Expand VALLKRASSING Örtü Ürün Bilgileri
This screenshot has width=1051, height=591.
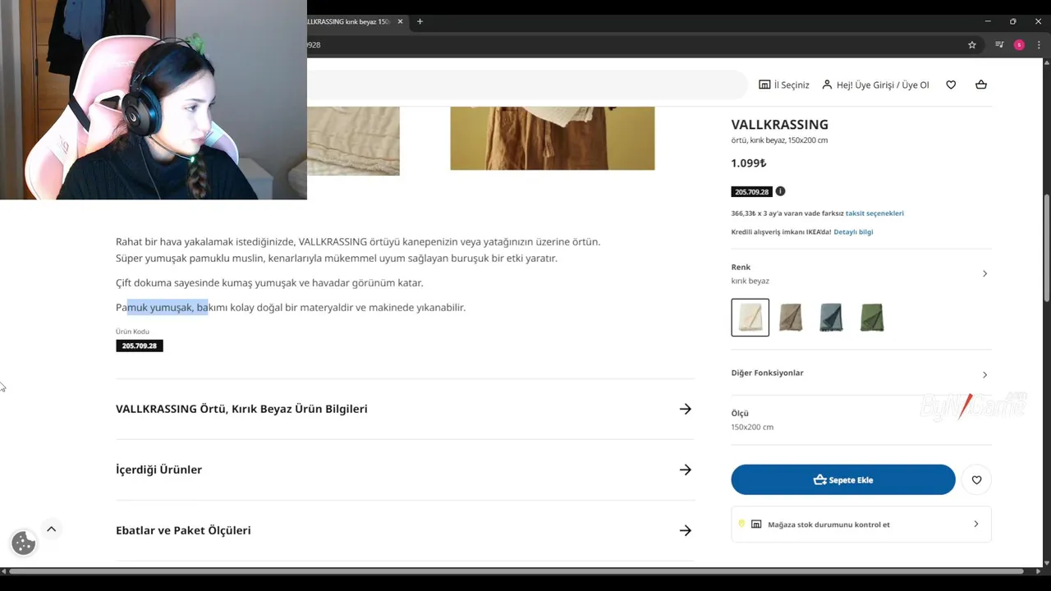click(x=405, y=409)
